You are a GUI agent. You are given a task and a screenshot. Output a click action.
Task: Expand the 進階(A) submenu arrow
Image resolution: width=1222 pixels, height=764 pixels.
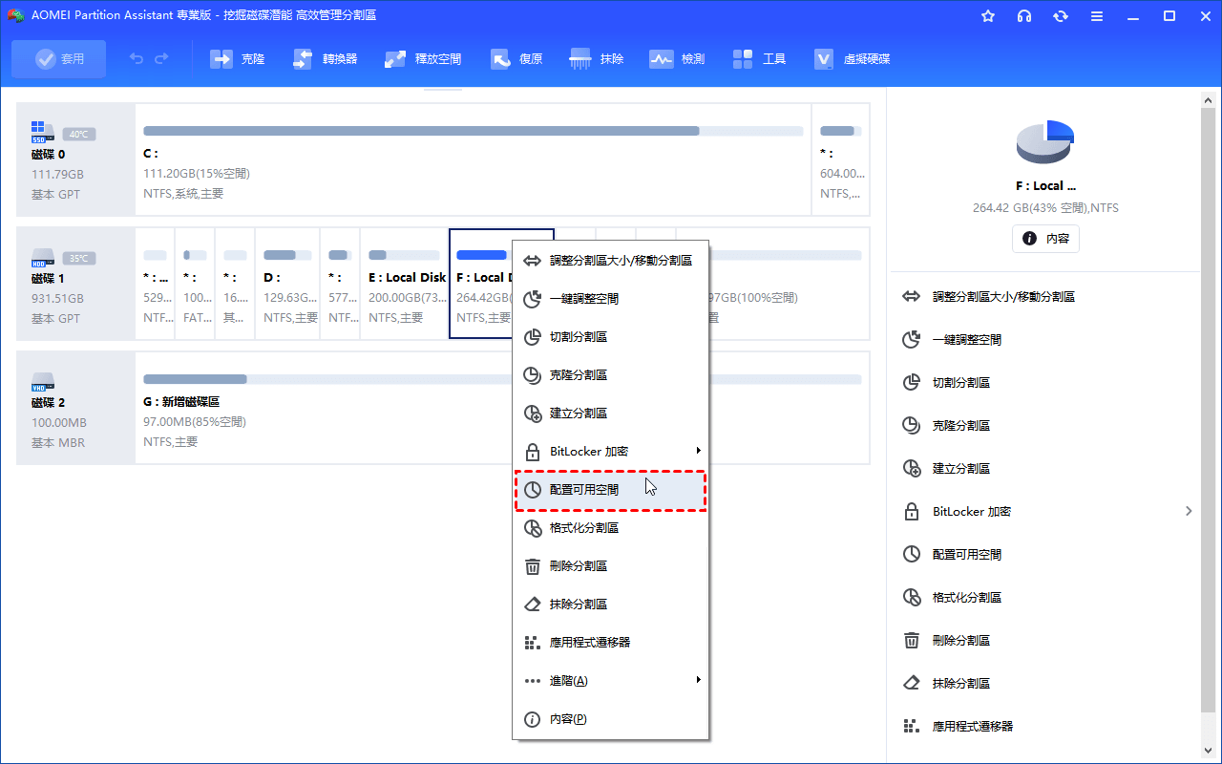click(698, 680)
